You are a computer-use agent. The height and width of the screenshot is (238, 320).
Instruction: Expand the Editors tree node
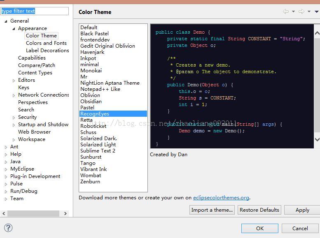pyautogui.click(x=14, y=81)
